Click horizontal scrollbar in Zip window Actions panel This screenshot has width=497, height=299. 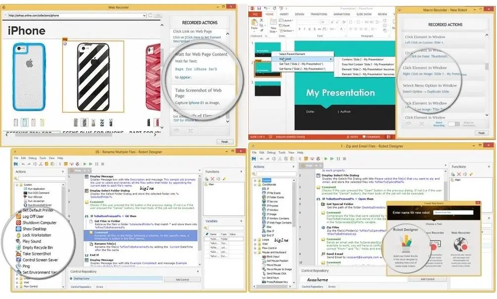click(272, 287)
